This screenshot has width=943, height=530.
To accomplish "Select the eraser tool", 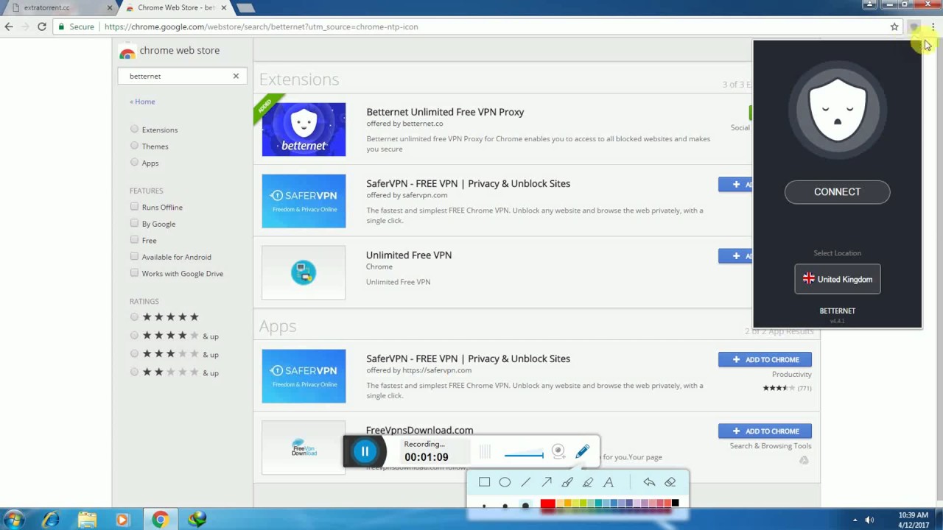I will coord(670,482).
